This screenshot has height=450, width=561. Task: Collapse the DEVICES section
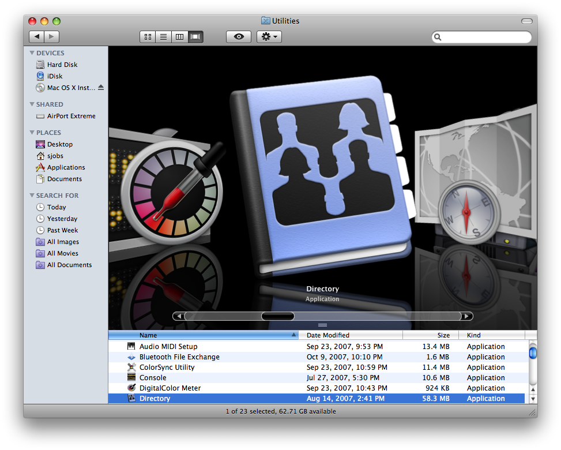pos(32,53)
